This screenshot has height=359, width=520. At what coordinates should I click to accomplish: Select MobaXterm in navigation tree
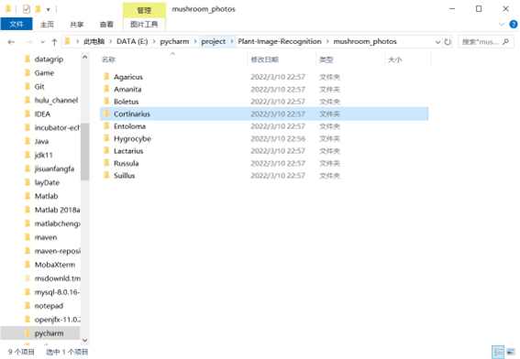point(55,265)
